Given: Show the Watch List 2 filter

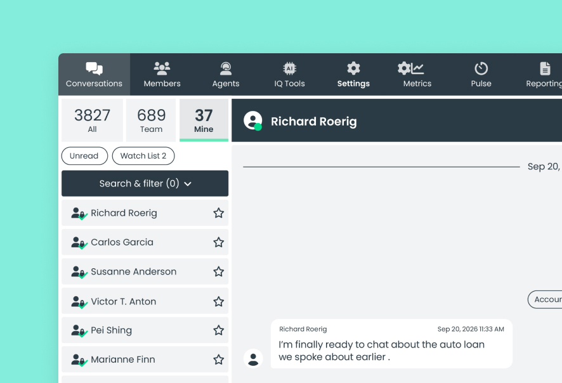Looking at the screenshot, I should coord(143,156).
